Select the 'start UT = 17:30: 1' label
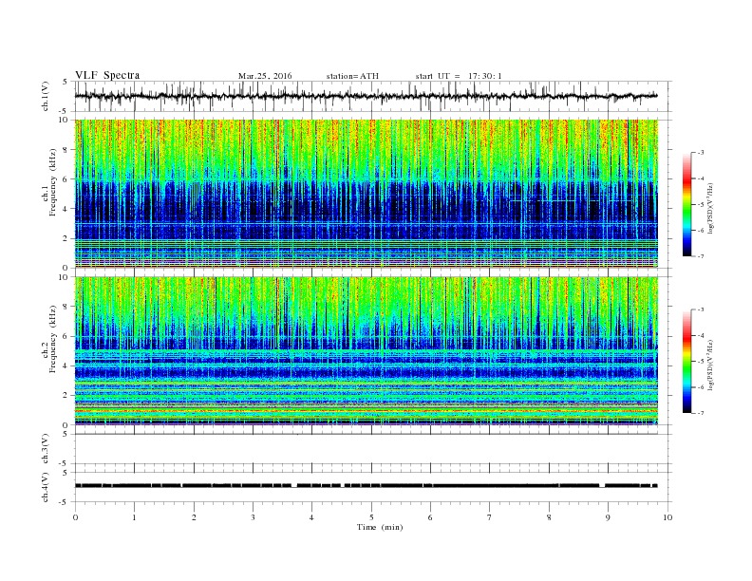Viewport: 752px width, 581px height. click(x=459, y=76)
